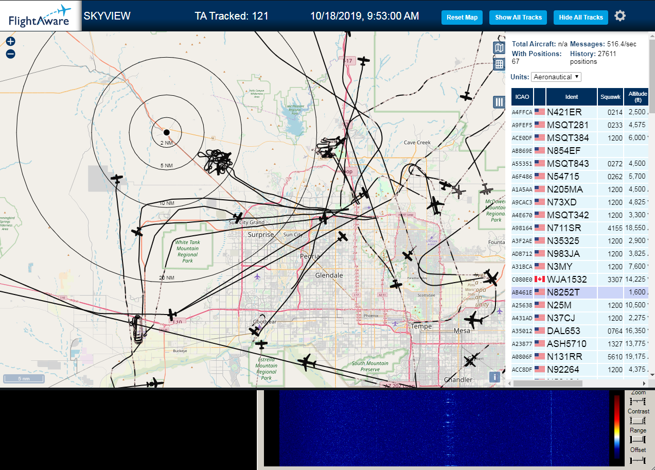Image resolution: width=655 pixels, height=470 pixels.
Task: Select the N54715 aircraft row
Action: pyautogui.click(x=580, y=177)
